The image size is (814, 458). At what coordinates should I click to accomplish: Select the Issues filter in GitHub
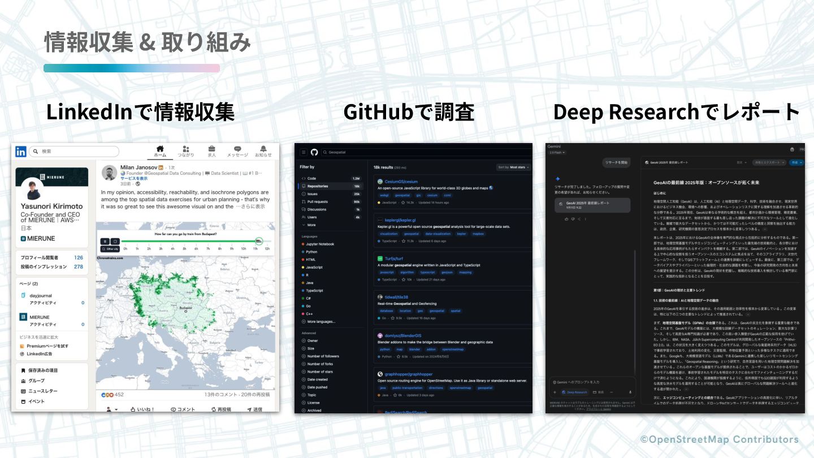[331, 194]
